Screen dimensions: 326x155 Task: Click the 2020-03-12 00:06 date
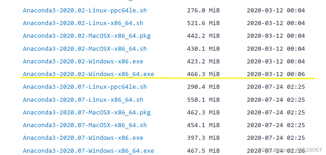coord(276,74)
